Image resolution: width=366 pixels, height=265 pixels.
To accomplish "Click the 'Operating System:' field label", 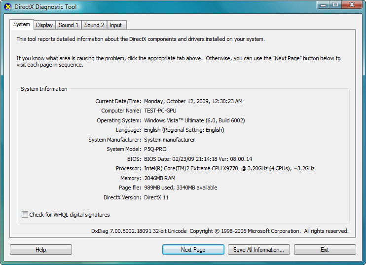I will 119,120.
